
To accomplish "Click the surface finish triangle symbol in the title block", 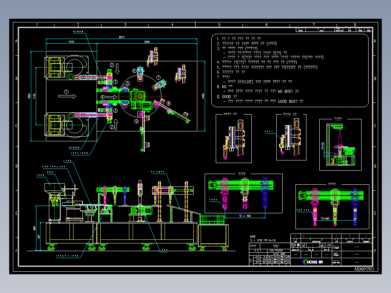I will [276, 246].
